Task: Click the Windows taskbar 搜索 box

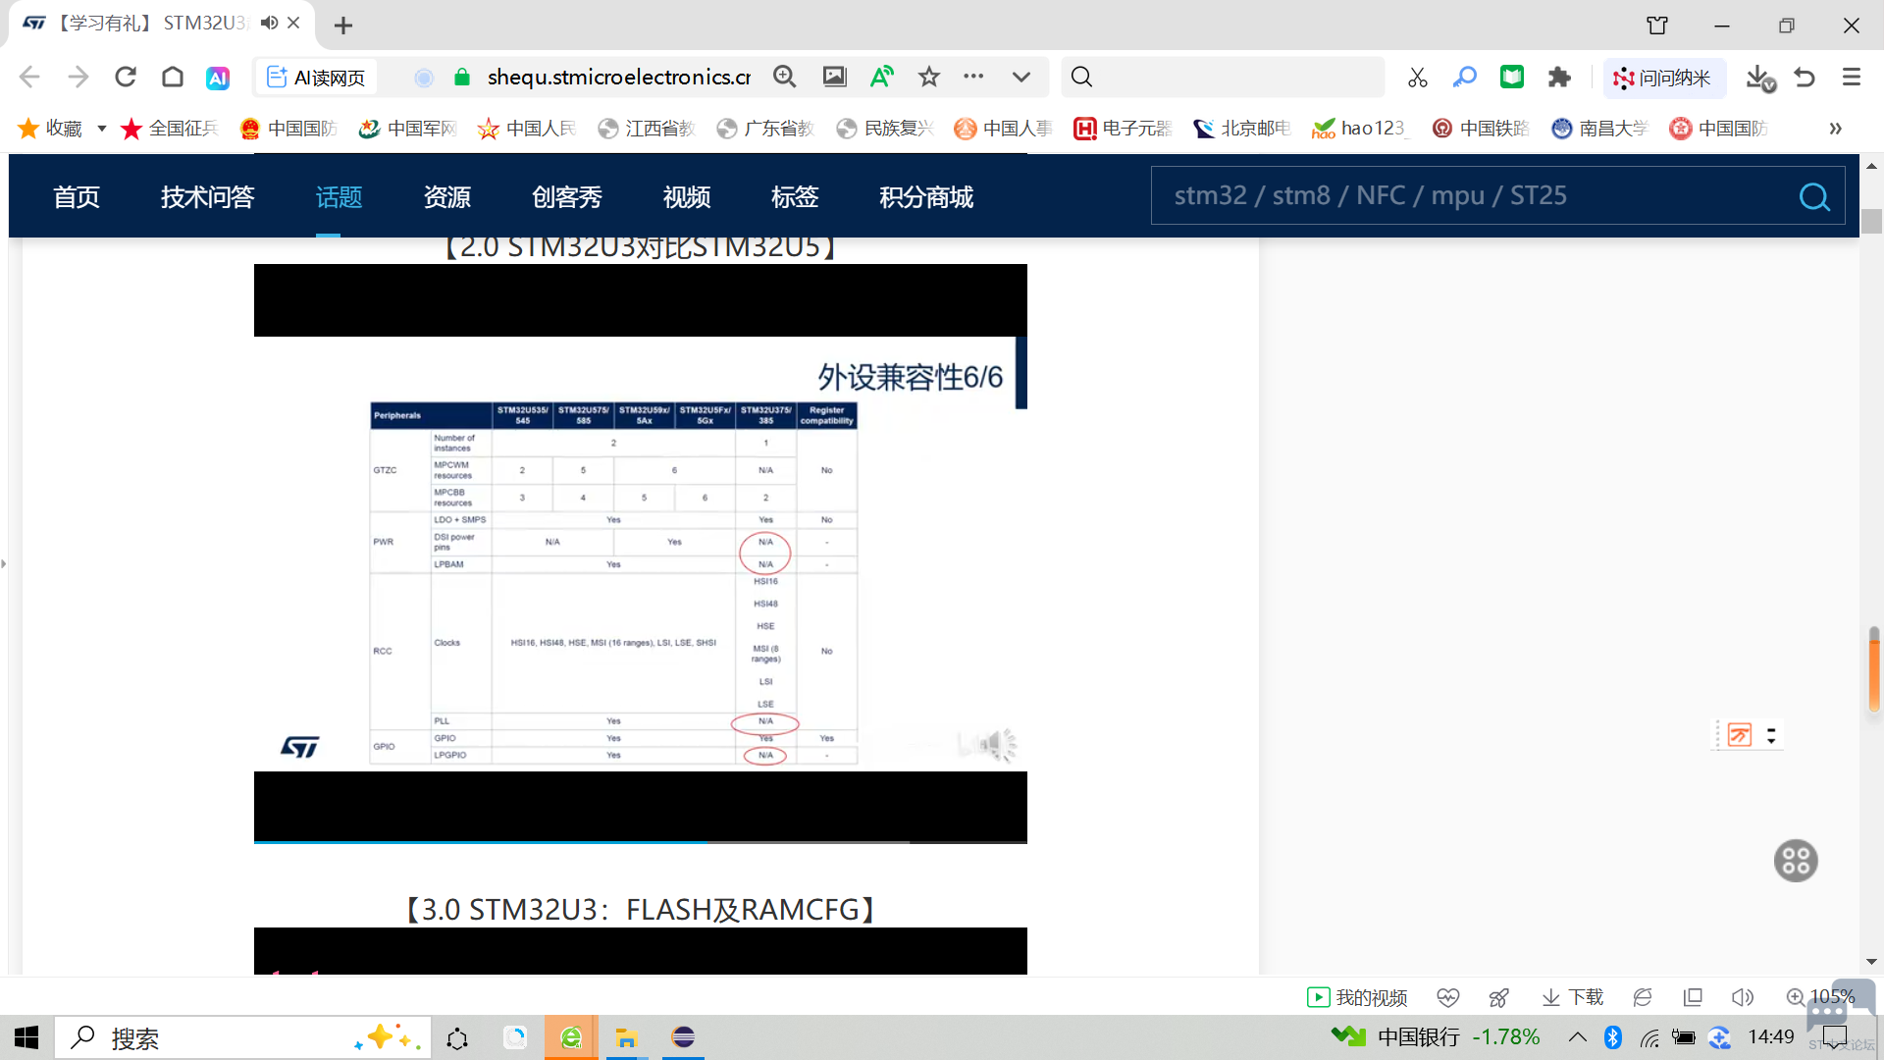Action: [242, 1037]
